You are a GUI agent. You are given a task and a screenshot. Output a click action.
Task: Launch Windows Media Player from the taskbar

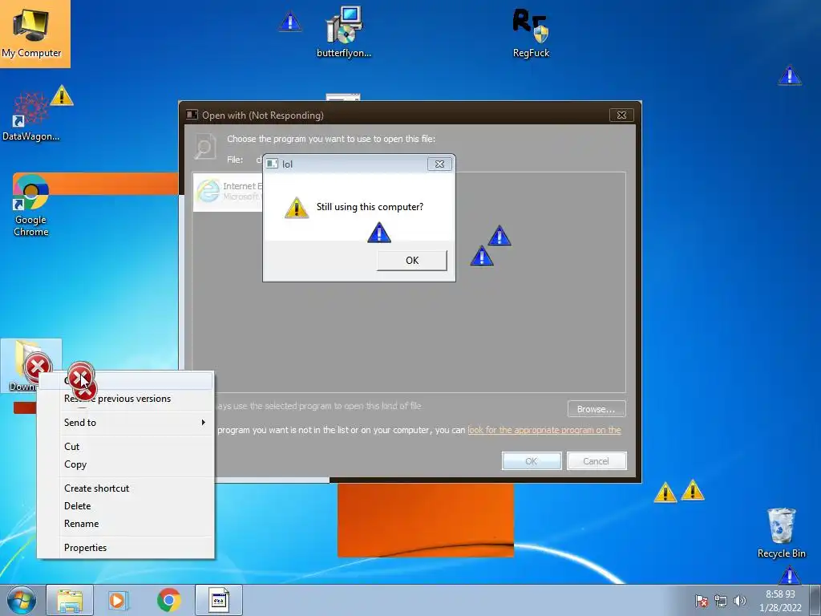[119, 600]
